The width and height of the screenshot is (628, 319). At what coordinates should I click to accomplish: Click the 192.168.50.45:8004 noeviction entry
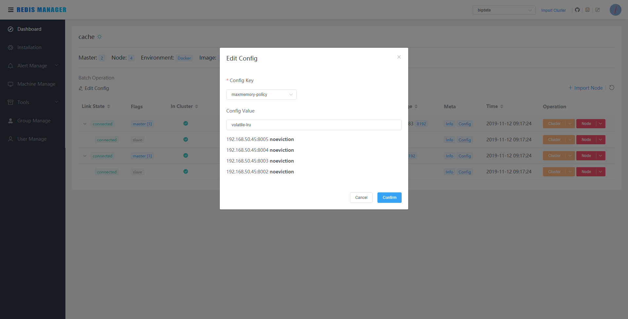click(260, 150)
